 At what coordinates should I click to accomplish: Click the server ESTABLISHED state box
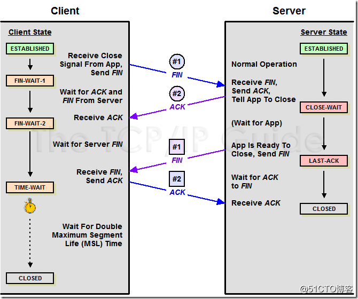click(324, 49)
